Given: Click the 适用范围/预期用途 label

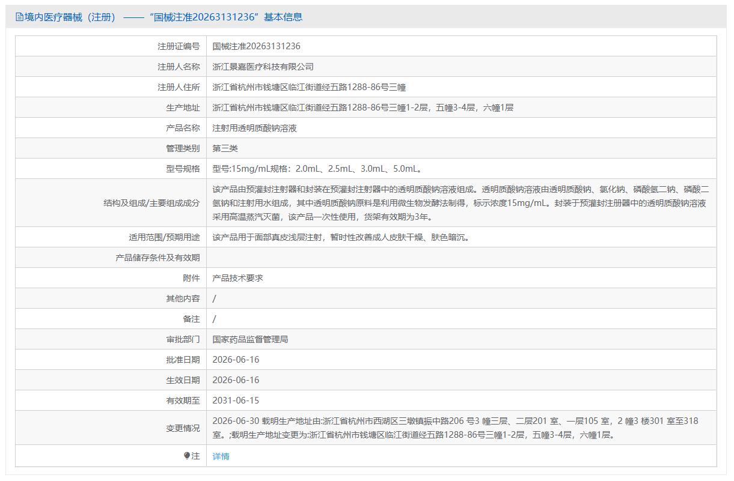Looking at the screenshot, I should (164, 237).
